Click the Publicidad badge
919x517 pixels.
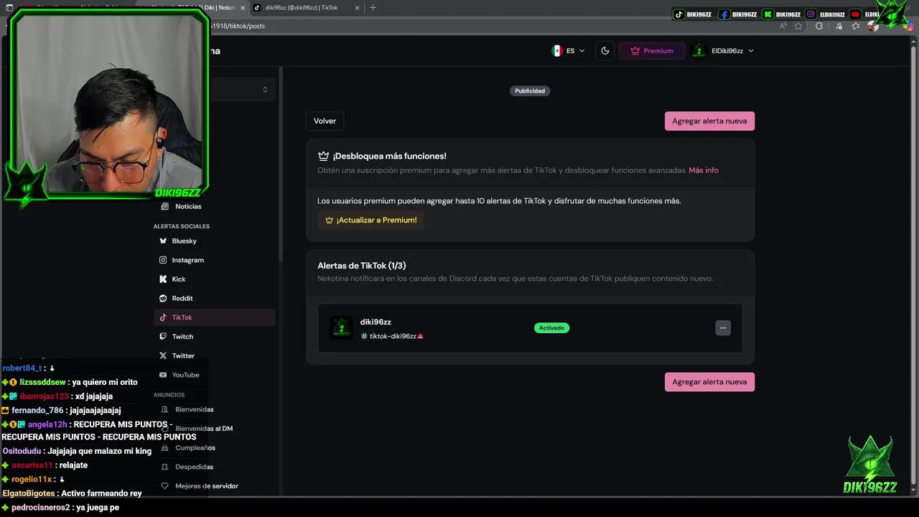(x=530, y=91)
